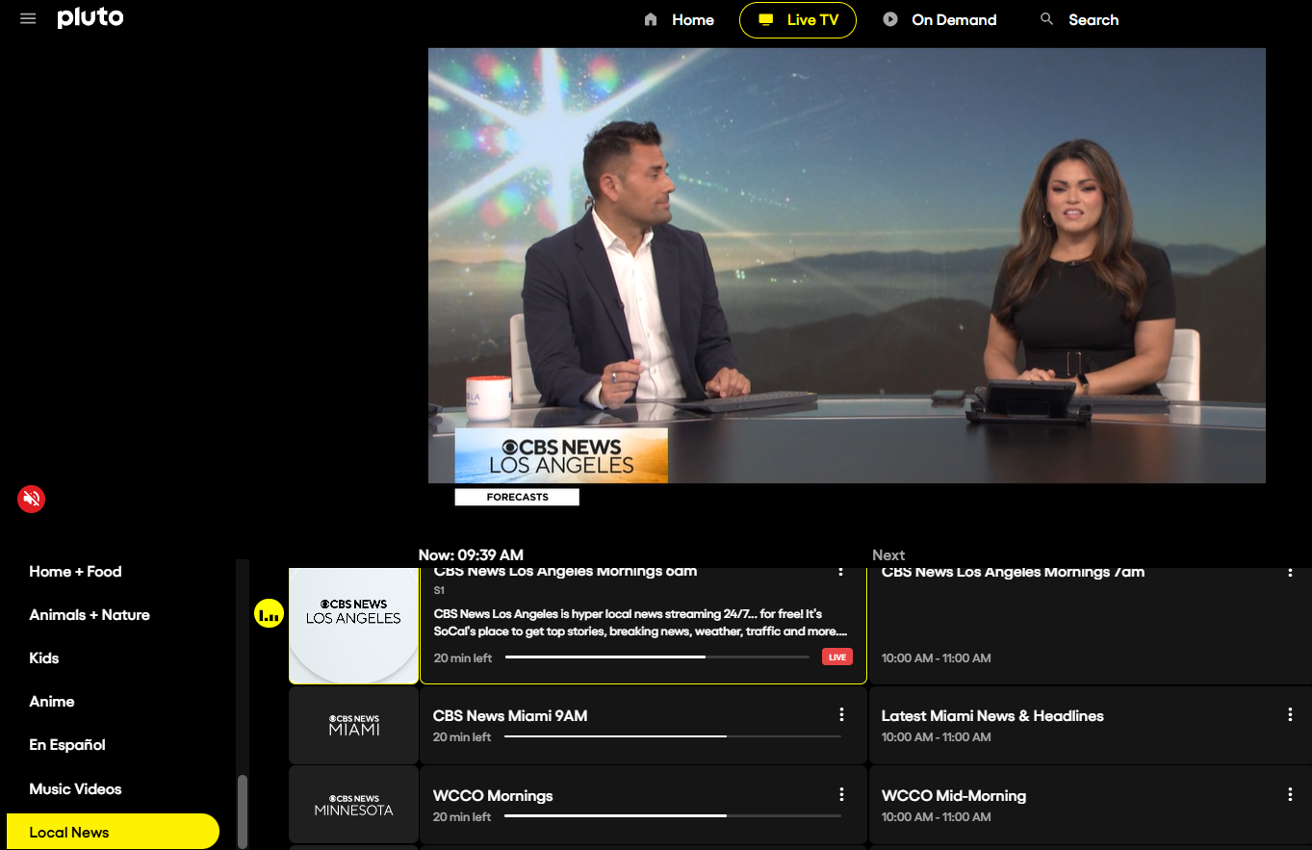This screenshot has width=1312, height=850.
Task: Click CBS News Los Angeles channel logo
Action: (354, 625)
